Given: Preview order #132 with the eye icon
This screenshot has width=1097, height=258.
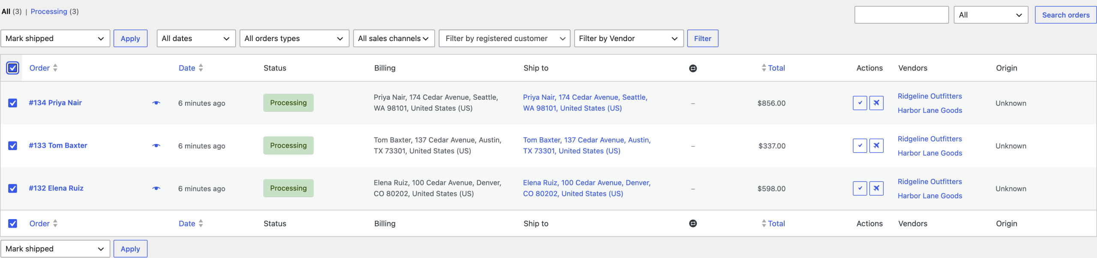Looking at the screenshot, I should click(x=156, y=188).
